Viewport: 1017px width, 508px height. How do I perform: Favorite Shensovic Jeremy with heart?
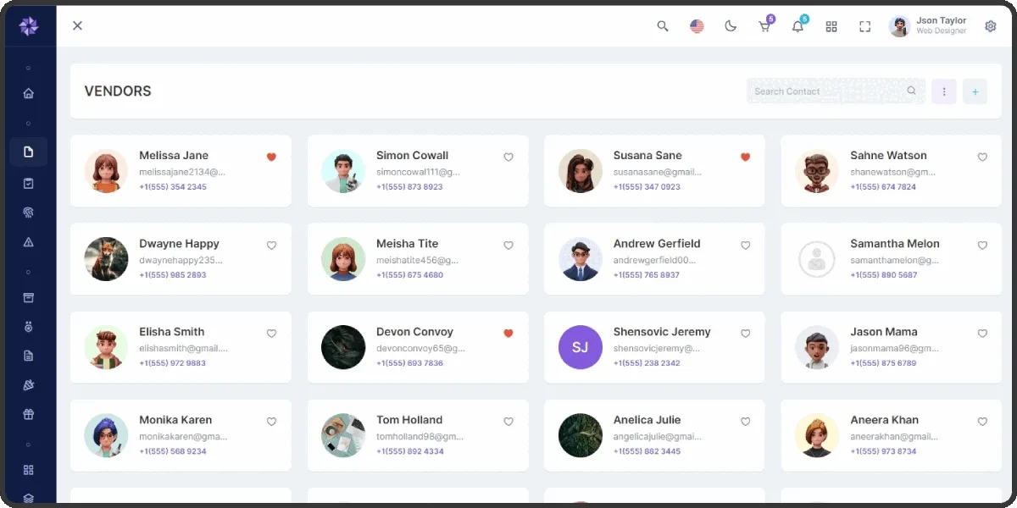coord(746,334)
